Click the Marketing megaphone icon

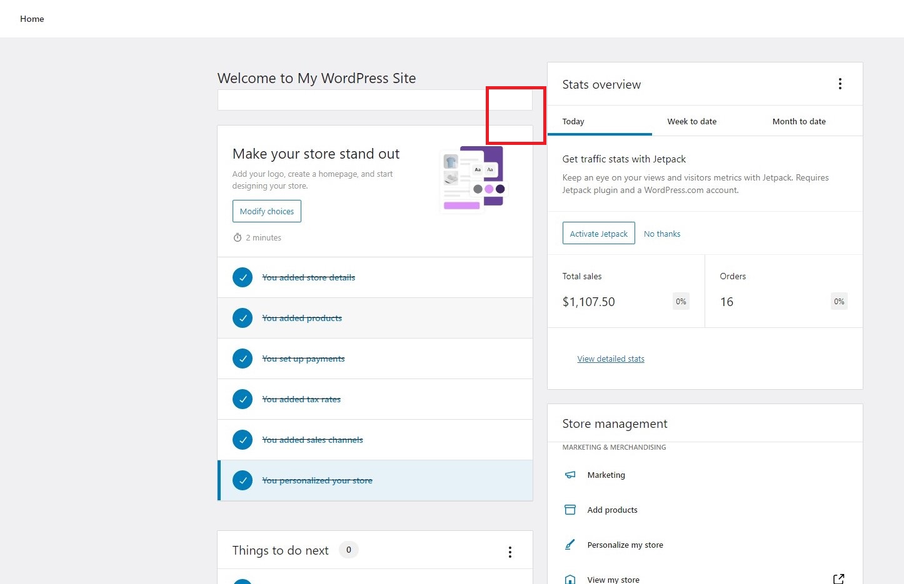click(x=570, y=475)
